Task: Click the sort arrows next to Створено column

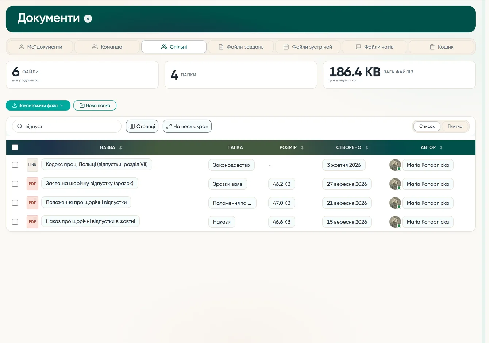Action: click(x=367, y=147)
